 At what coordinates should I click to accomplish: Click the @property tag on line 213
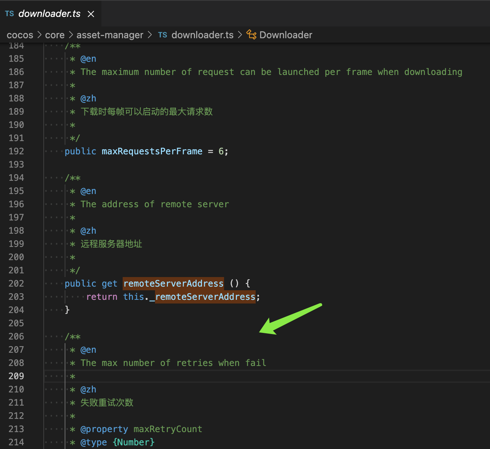point(104,429)
